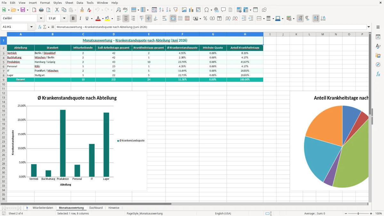384x216 pixels.
Task: Print the spreadsheet with the printer icon
Action: (x=41, y=10)
